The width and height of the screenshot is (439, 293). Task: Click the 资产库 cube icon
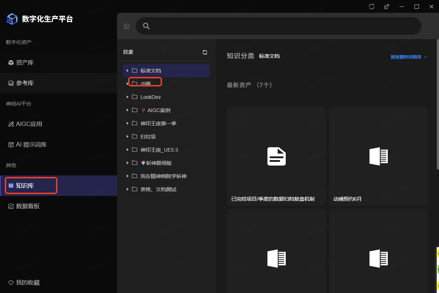pyautogui.click(x=11, y=63)
